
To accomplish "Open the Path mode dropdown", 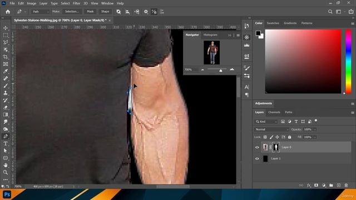I will tap(41, 12).
